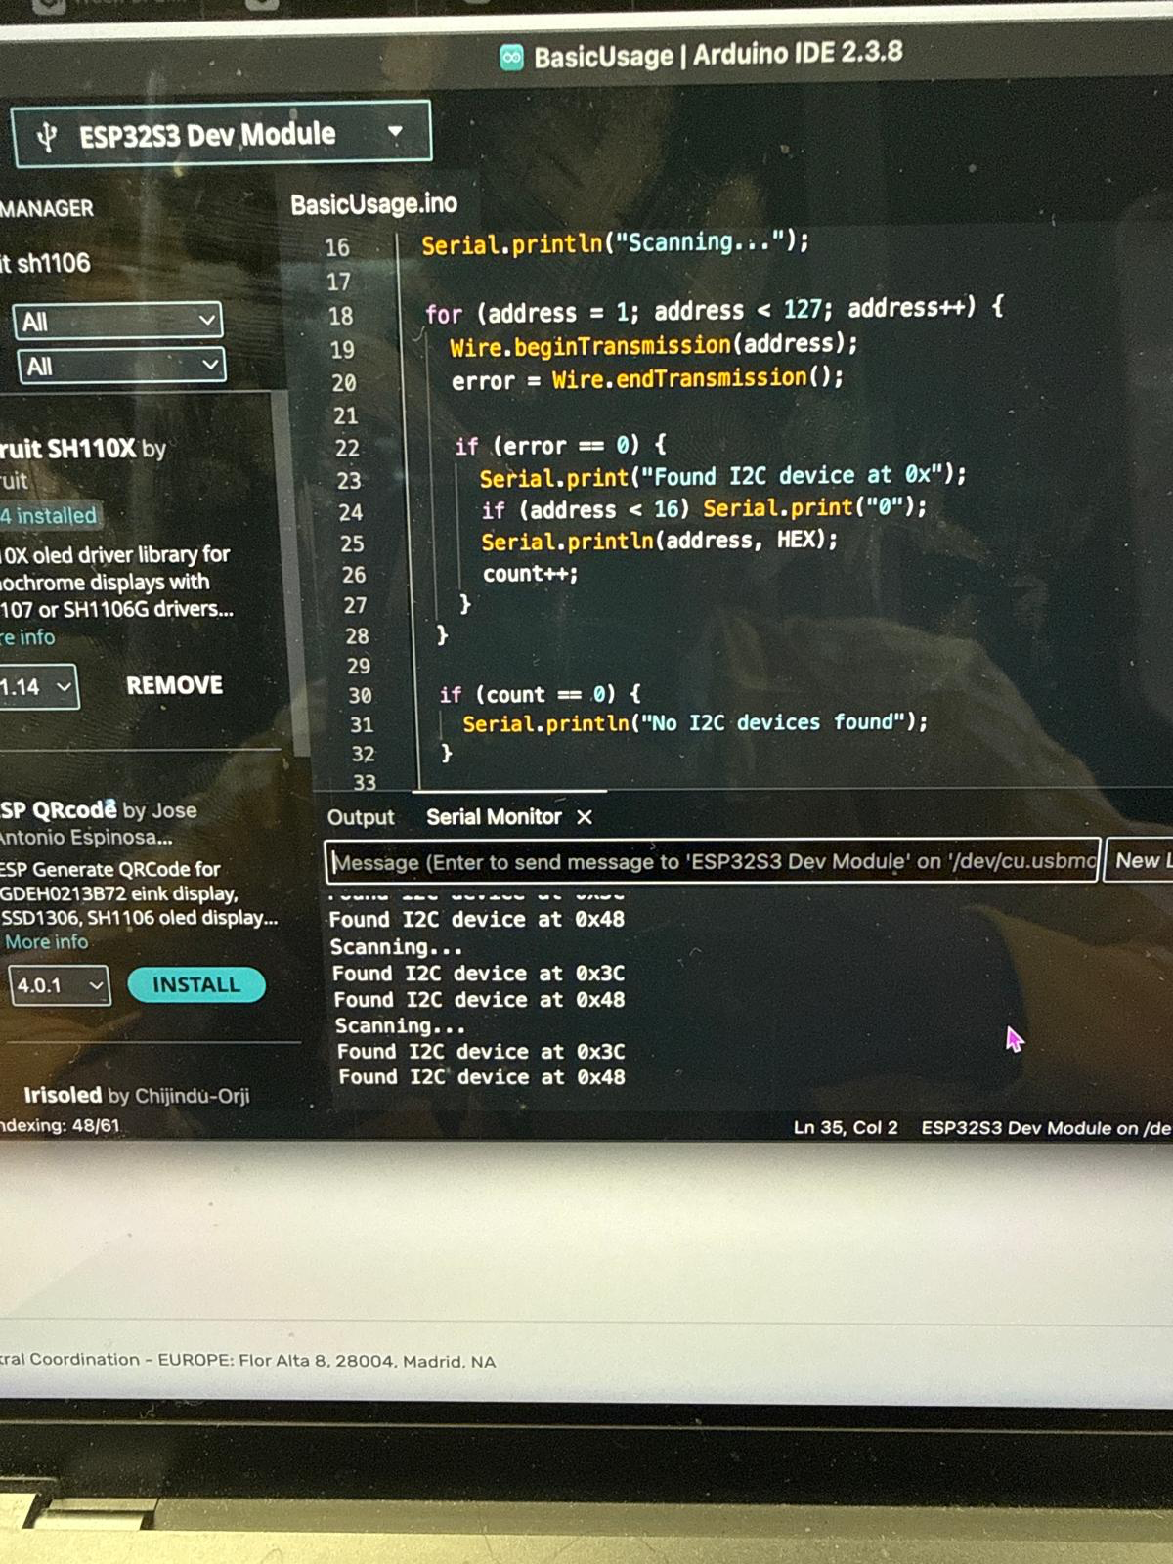This screenshot has width=1173, height=1564.
Task: Open more info link for SH110X library
Action: pyautogui.click(x=27, y=637)
